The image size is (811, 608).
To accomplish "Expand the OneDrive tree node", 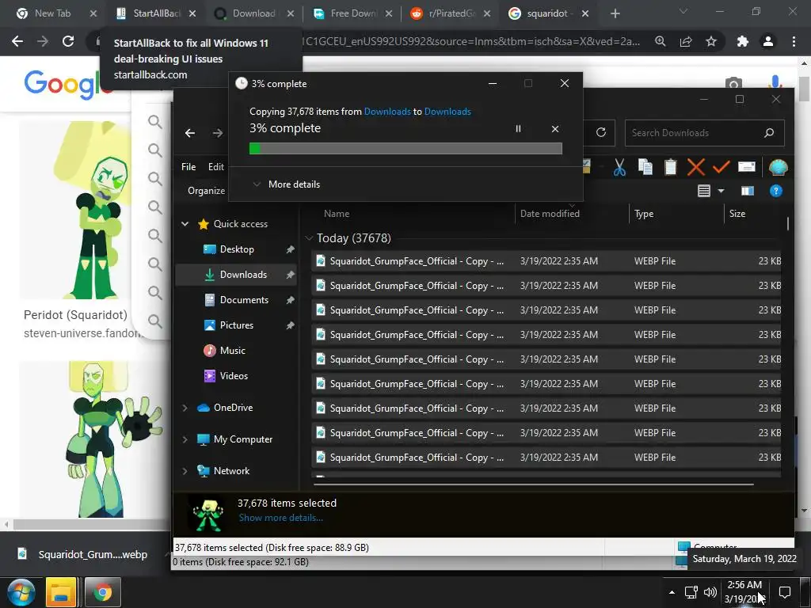I will [x=185, y=408].
